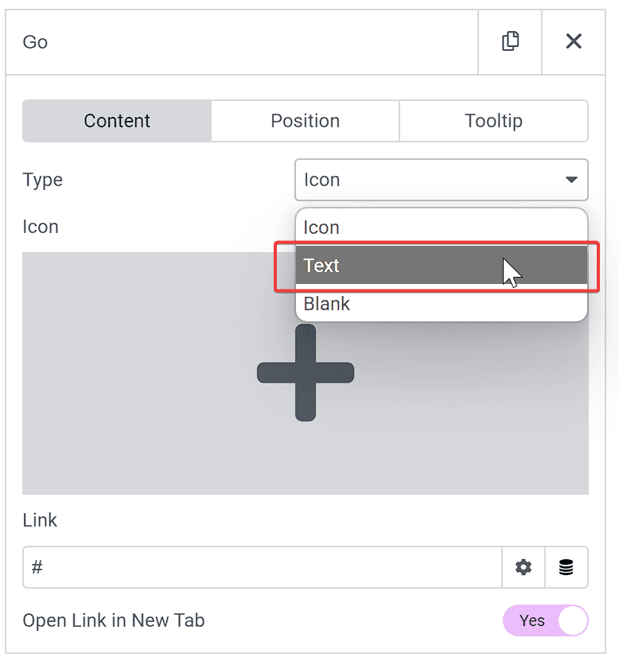Pick Icon option in the open dropdown list
Viewport: 619px width, 669px height.
441,228
